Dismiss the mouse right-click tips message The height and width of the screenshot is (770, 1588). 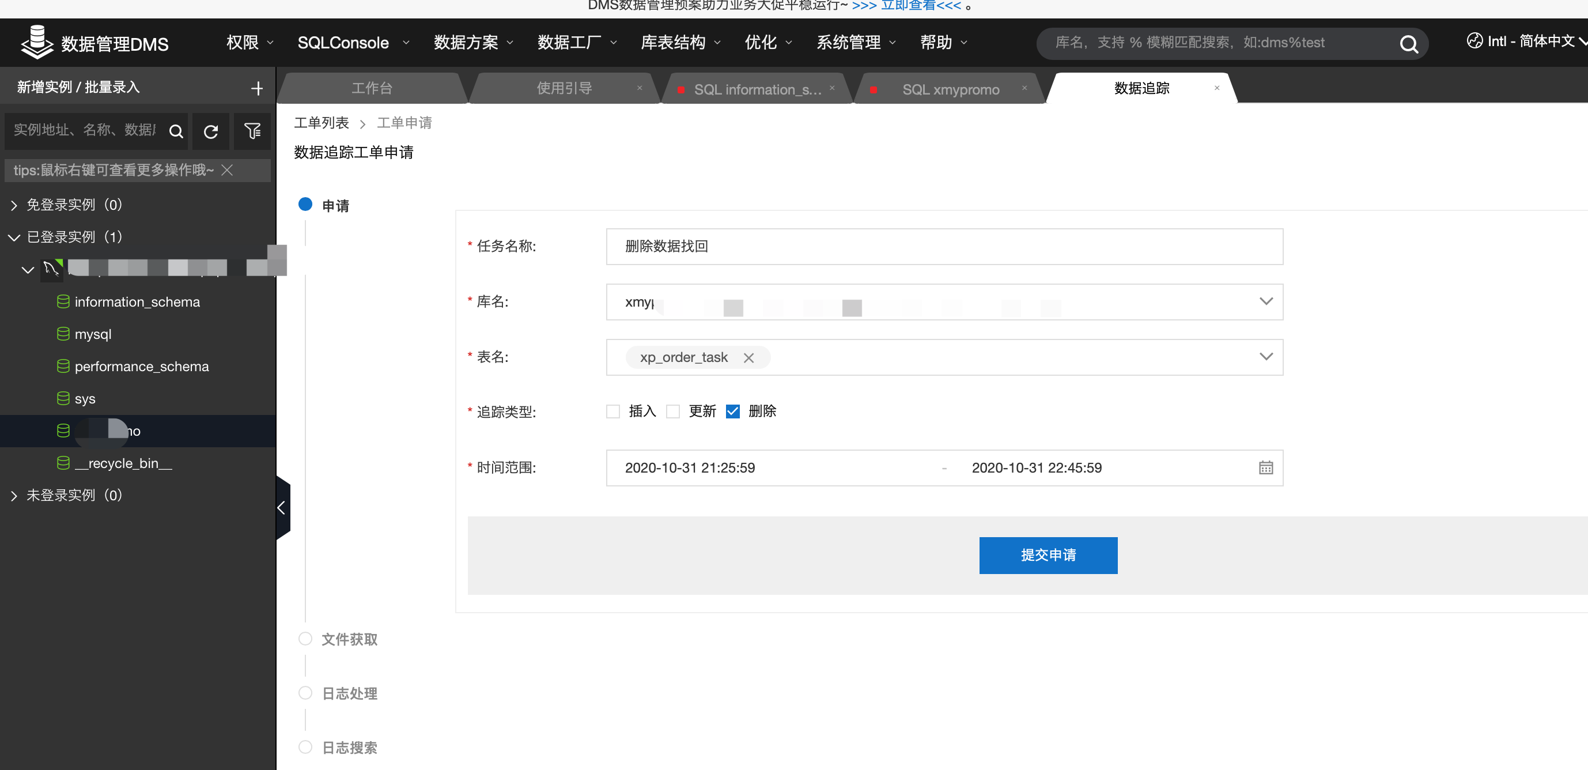(x=228, y=171)
